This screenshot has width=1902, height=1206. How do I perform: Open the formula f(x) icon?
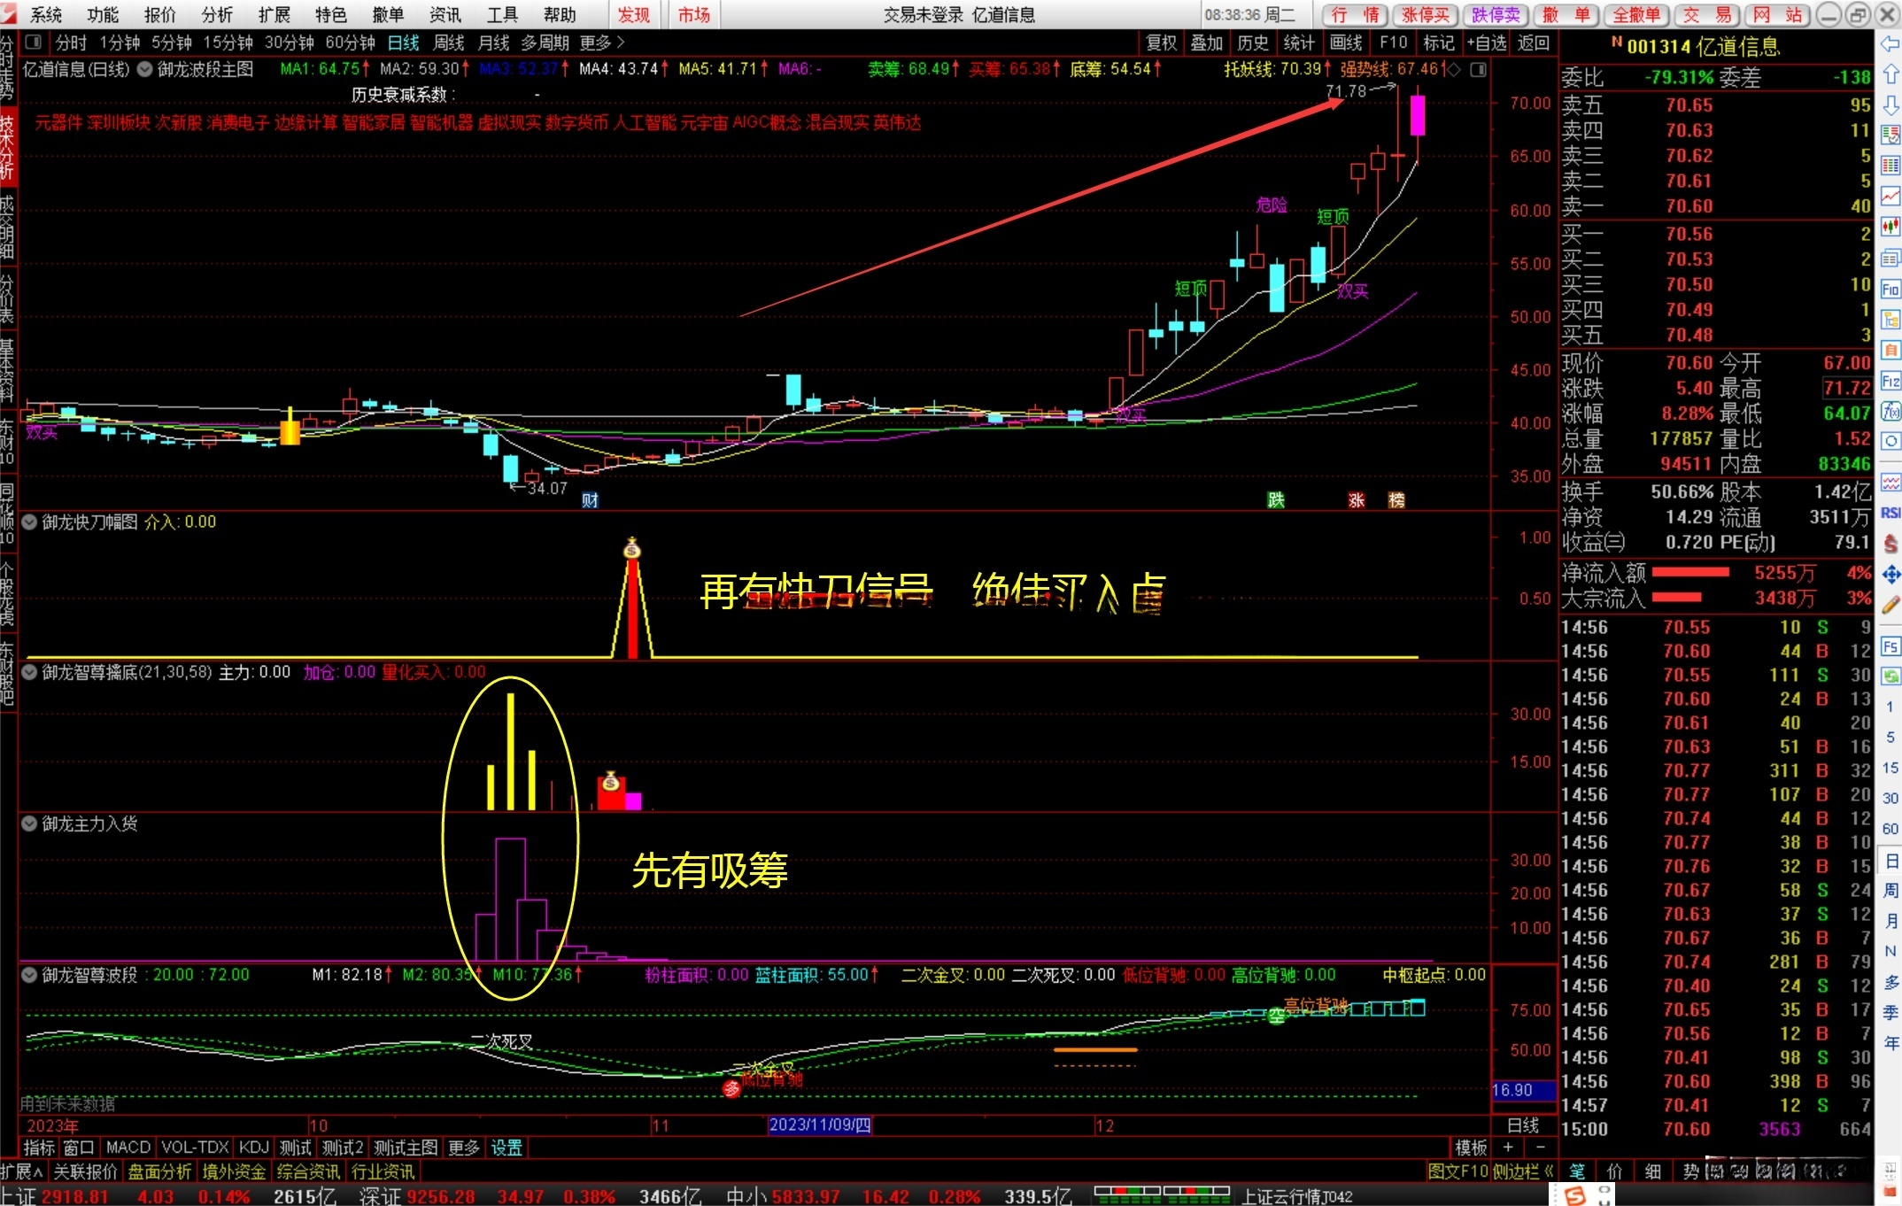click(1890, 411)
